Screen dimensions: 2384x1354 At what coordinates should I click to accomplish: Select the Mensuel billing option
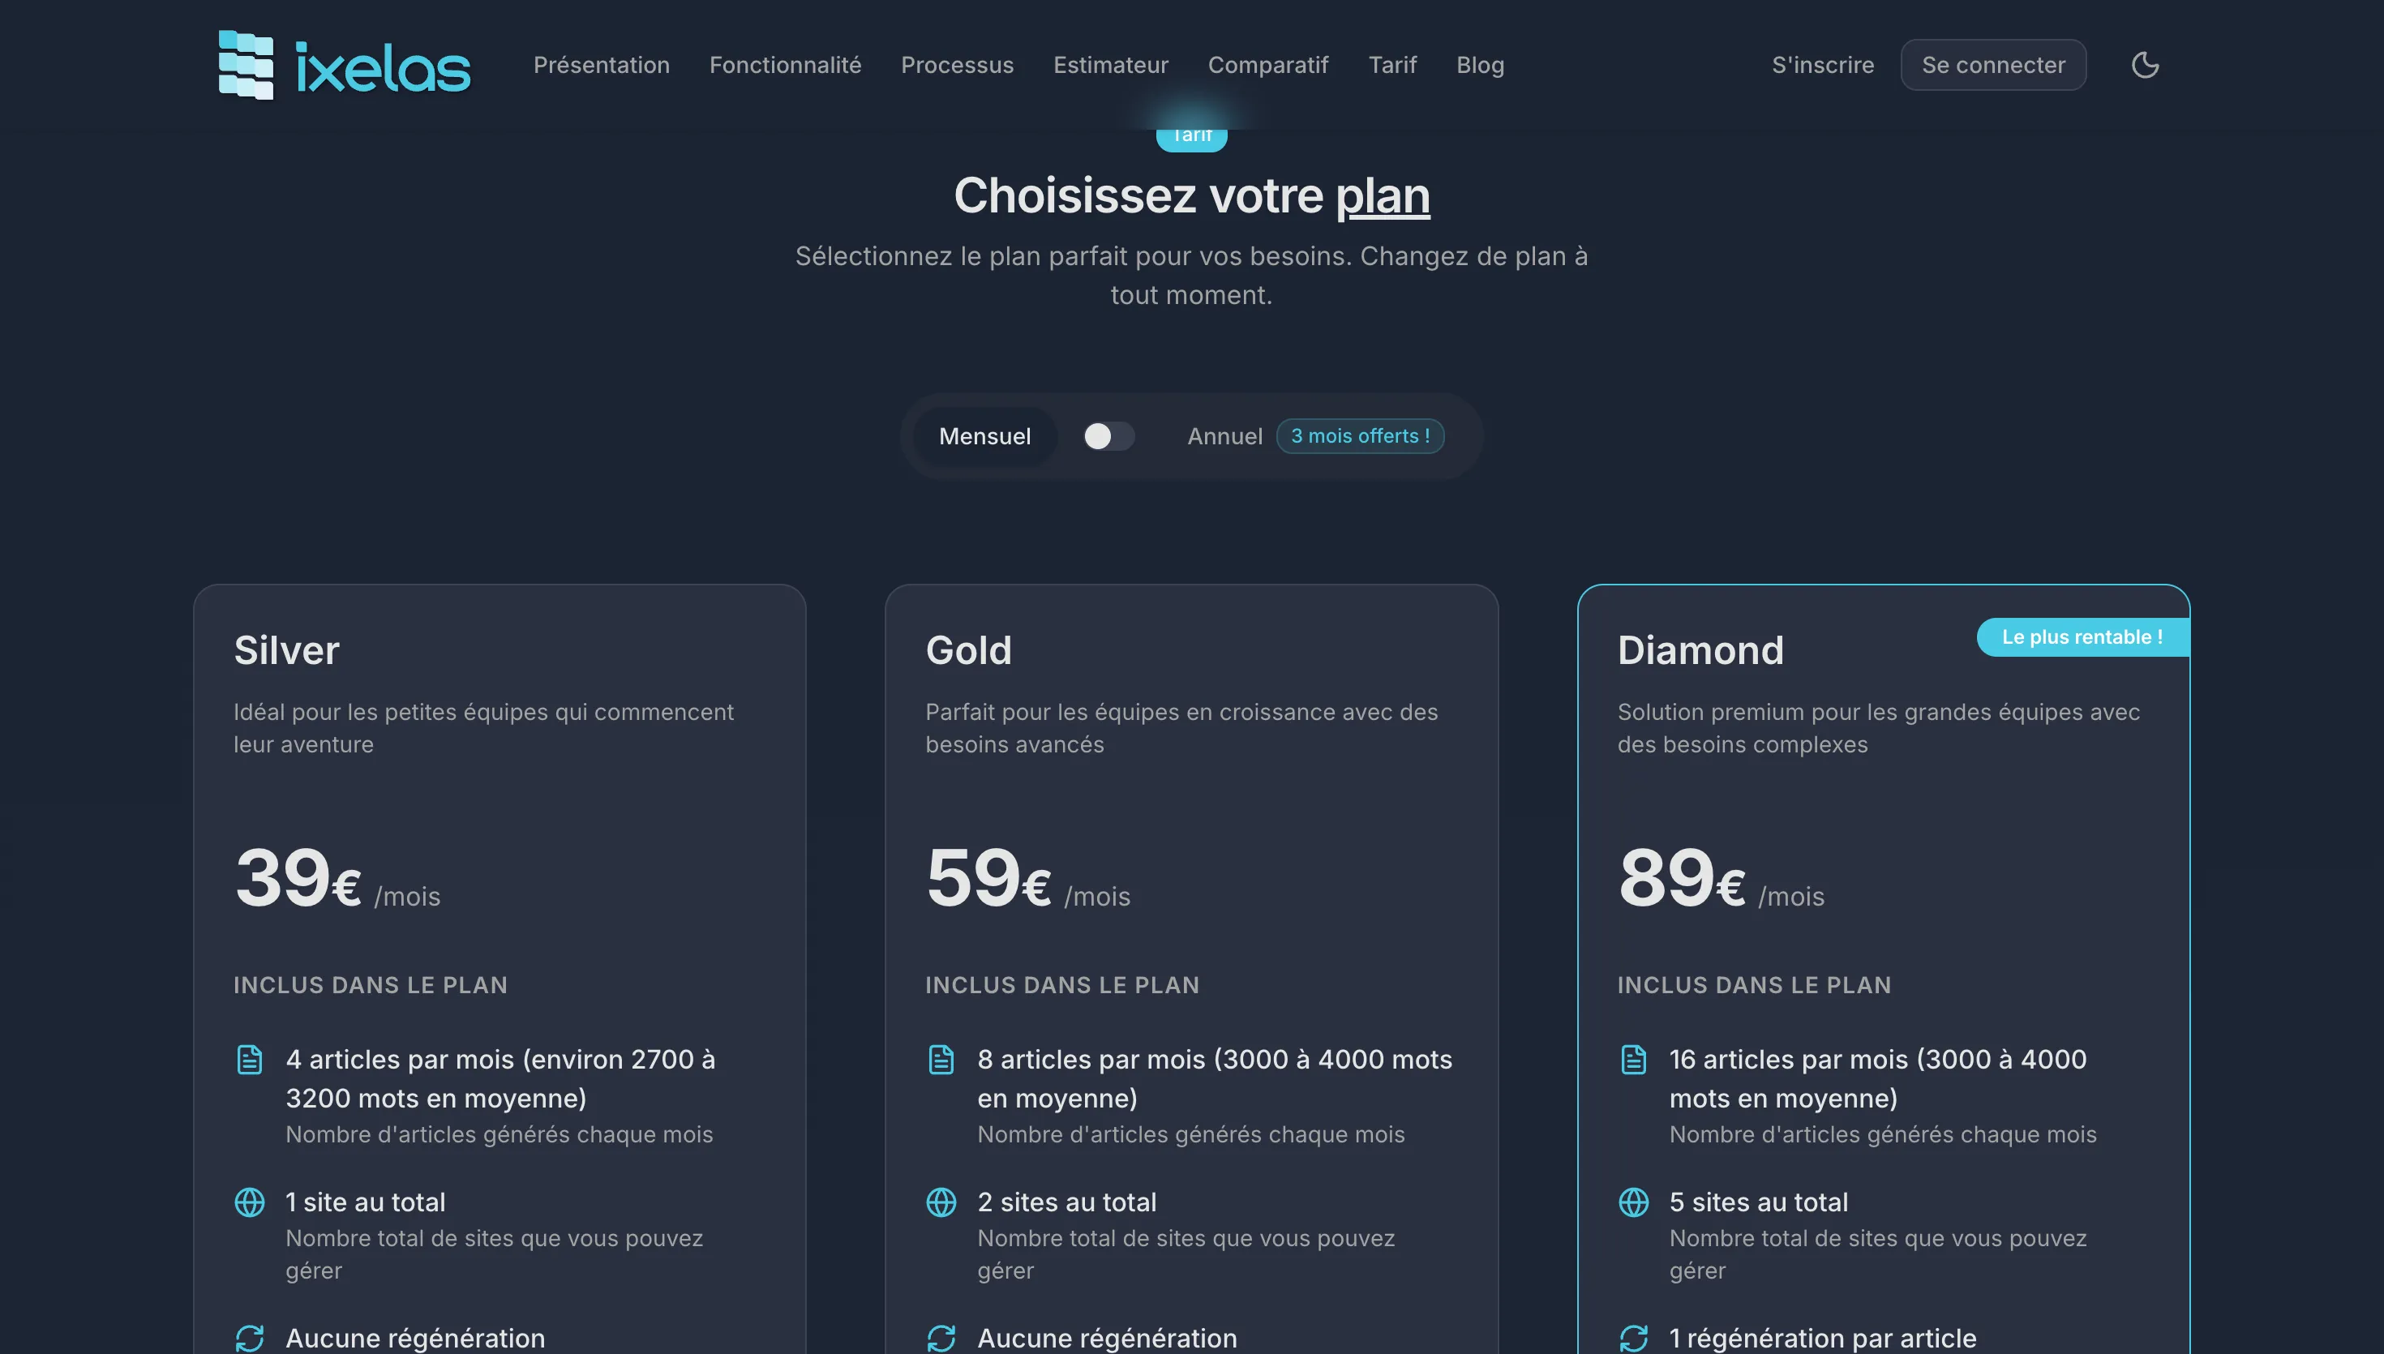(984, 436)
